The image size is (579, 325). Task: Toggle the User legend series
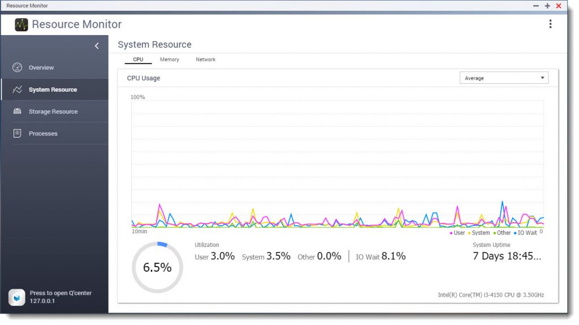pyautogui.click(x=457, y=233)
